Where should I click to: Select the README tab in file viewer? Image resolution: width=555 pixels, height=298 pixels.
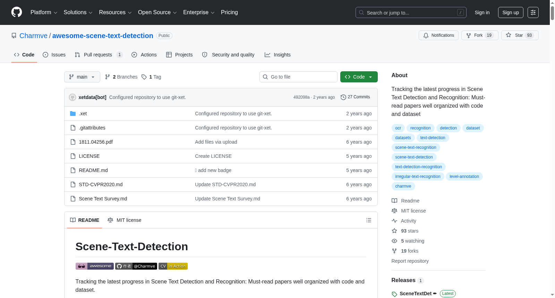85,220
